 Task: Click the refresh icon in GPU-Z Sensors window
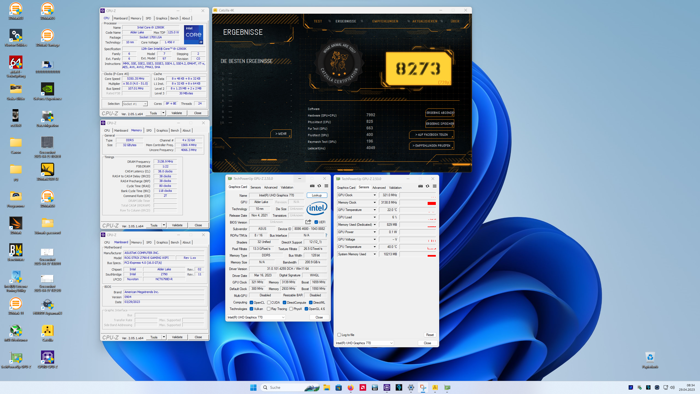click(x=427, y=186)
